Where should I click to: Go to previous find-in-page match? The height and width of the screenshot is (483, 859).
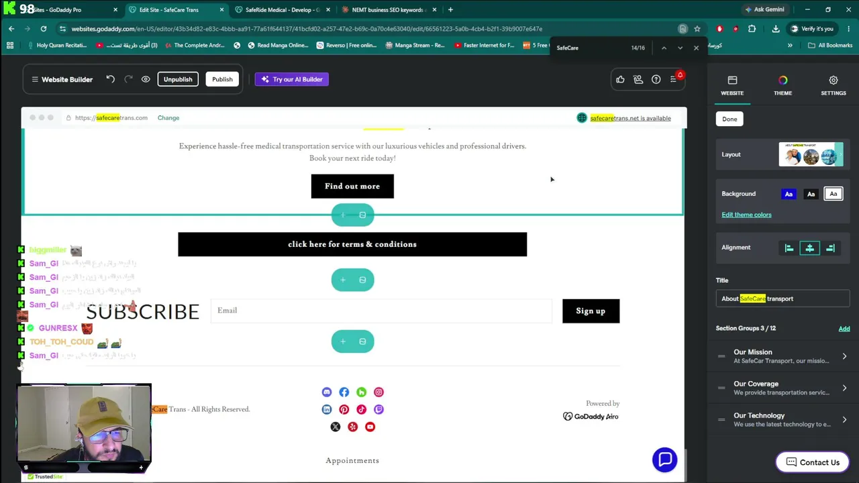(664, 48)
